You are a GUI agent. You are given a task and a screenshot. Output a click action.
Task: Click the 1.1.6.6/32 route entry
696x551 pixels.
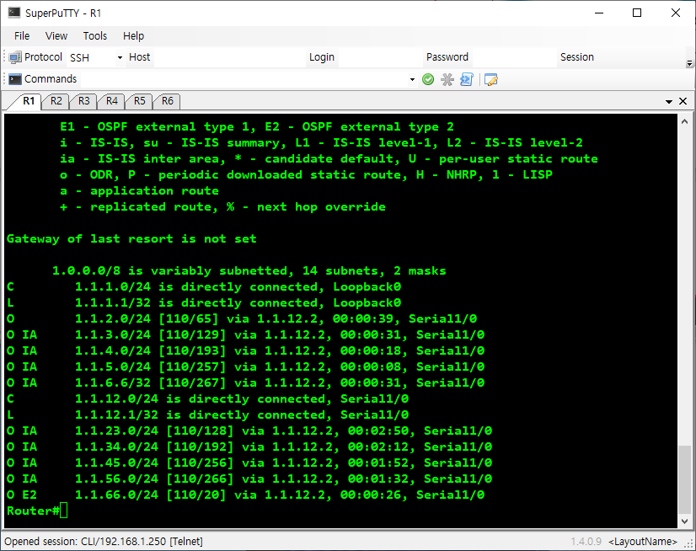pos(245,382)
